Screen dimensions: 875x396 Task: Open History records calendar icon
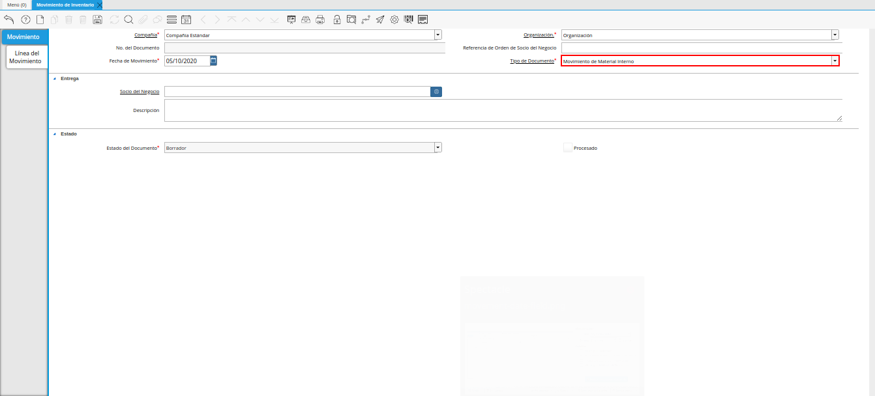click(x=186, y=20)
